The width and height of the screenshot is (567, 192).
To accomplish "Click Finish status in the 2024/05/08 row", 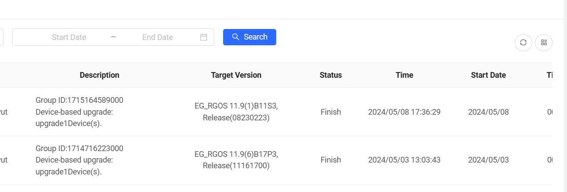I will coord(330,112).
